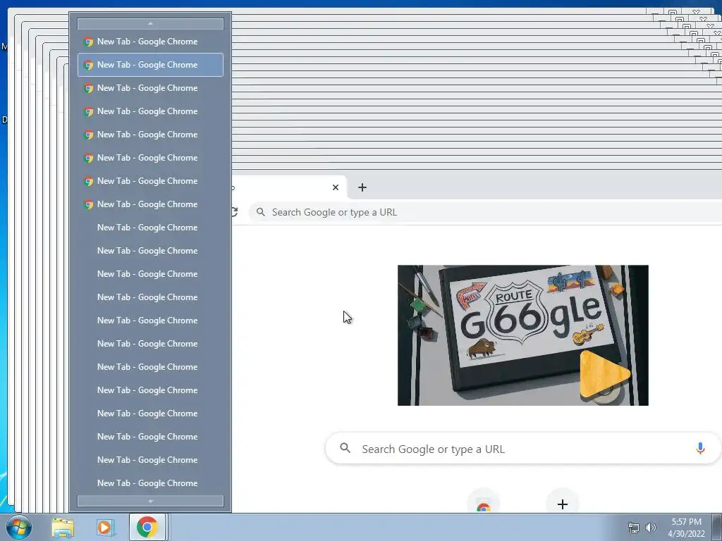722x541 pixels.
Task: Click the Chrome taskbar button
Action: point(147,527)
